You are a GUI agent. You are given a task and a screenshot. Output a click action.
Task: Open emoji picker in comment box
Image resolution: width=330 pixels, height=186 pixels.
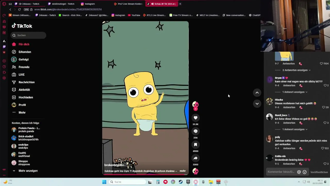(x=304, y=172)
